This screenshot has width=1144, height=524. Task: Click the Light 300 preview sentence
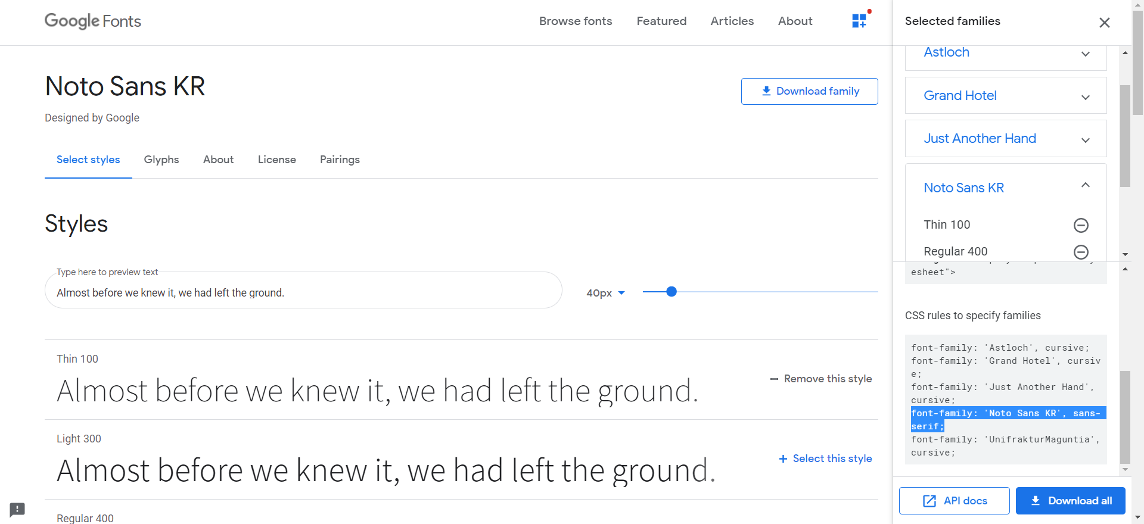pos(386,471)
